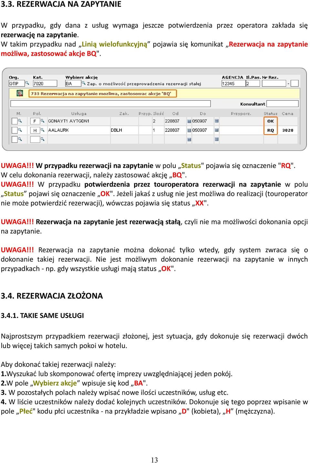
Task: Click Ilość value 1 in AALAURK row
Action: click(154, 130)
